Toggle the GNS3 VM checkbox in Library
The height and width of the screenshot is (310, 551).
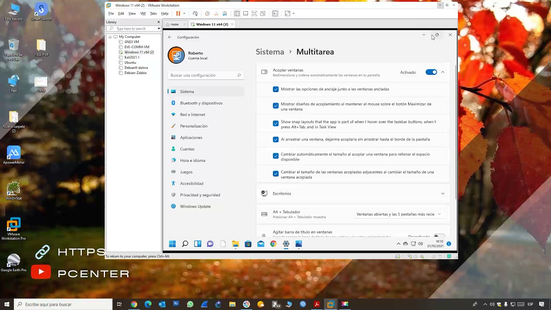pyautogui.click(x=121, y=42)
